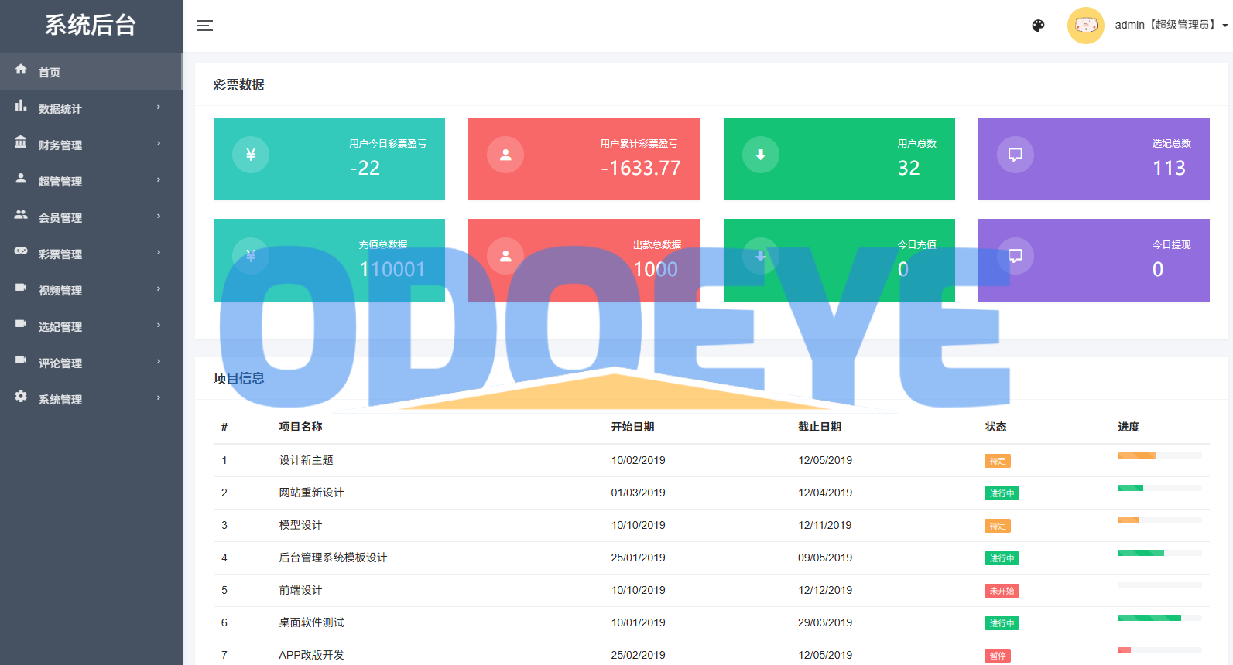Click the 彩票管理 gamepad icon
Screen dimensions: 1233x665
(21, 251)
